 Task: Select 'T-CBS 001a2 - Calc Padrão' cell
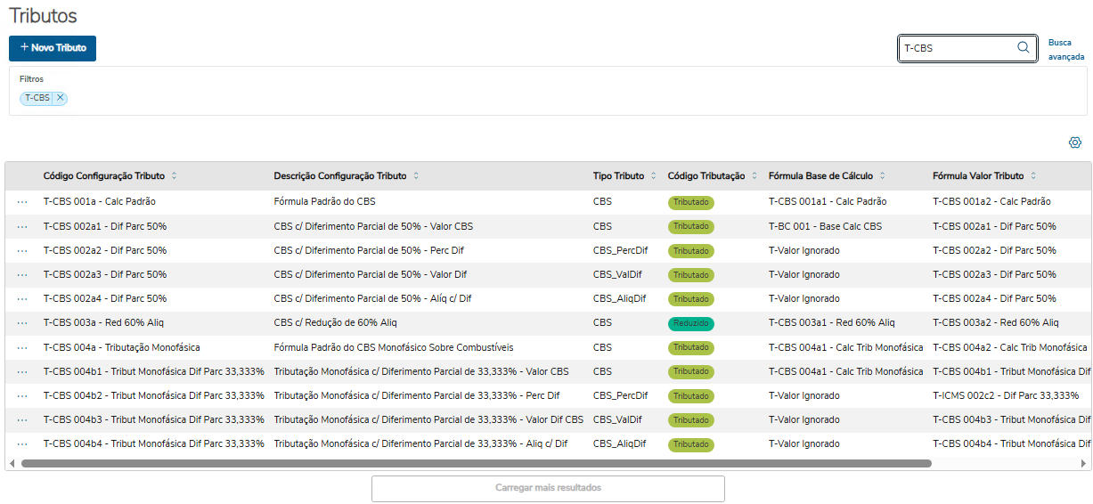click(991, 202)
